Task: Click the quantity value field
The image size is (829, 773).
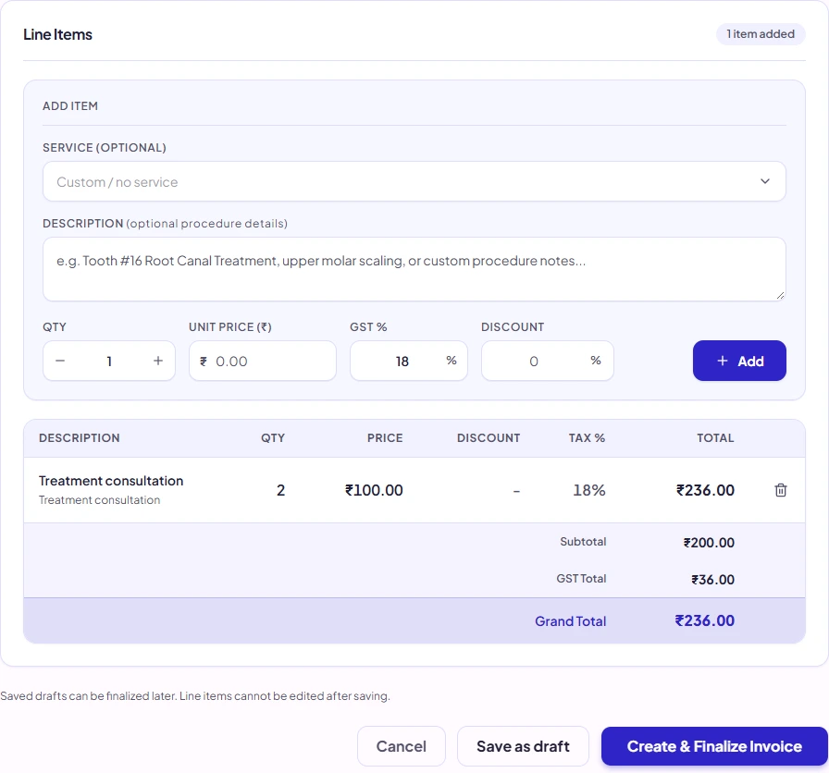Action: point(109,362)
